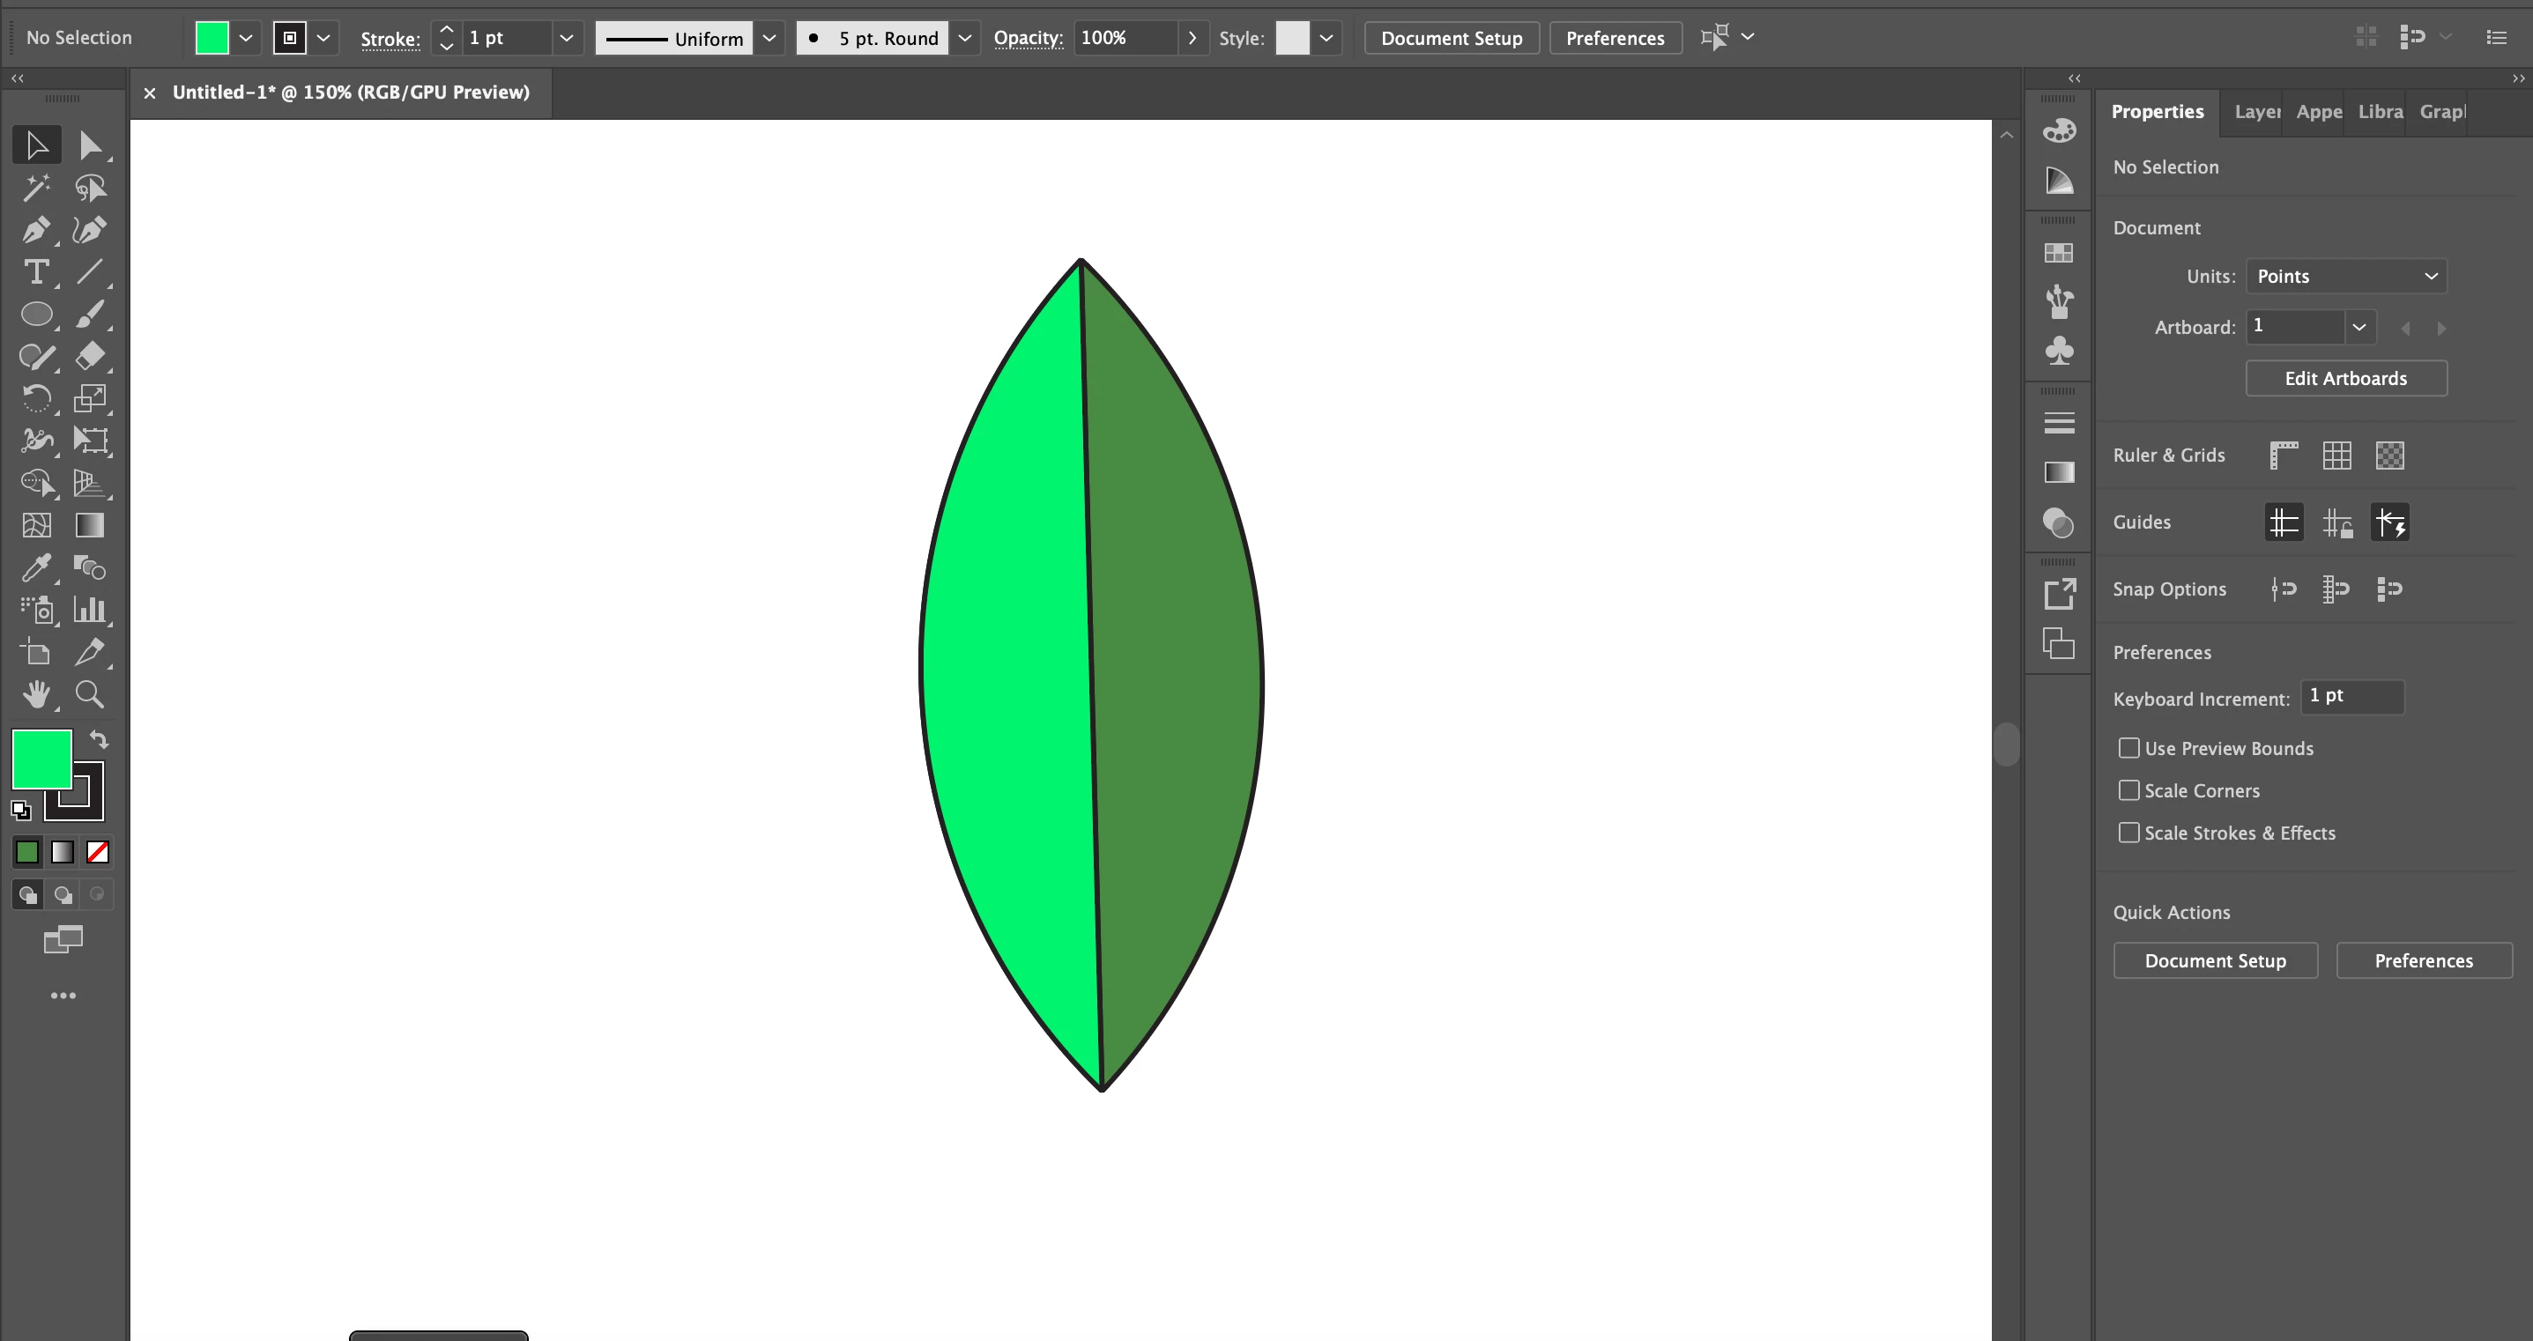Select the Eyedropper tool
Image resolution: width=2533 pixels, height=1341 pixels.
(x=36, y=567)
